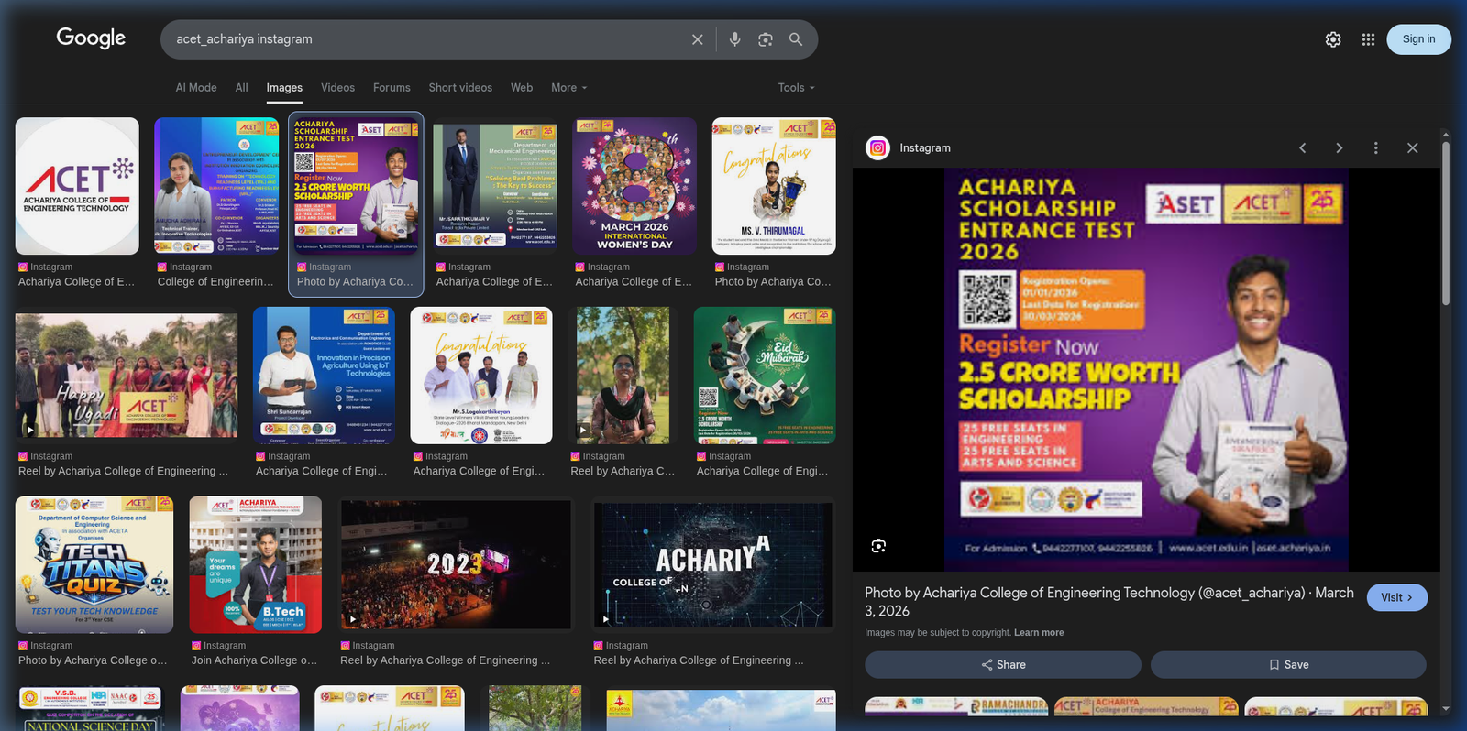Open Google settings gear
1467x731 pixels.
pos(1333,39)
